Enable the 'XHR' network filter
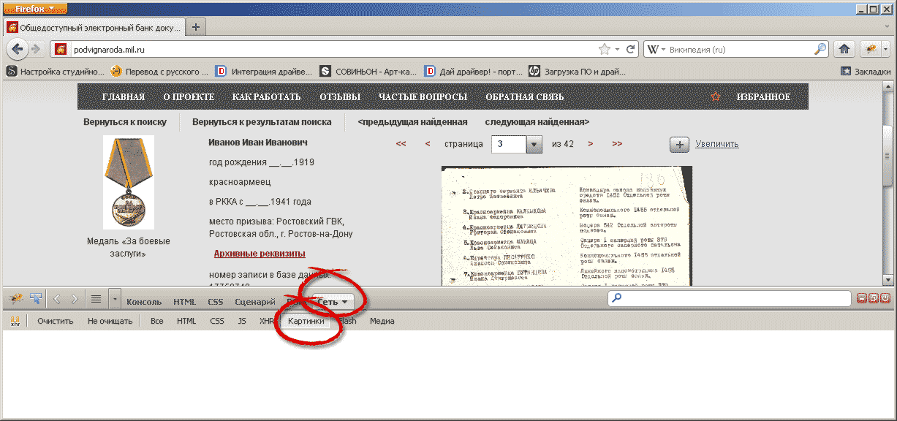 click(267, 321)
